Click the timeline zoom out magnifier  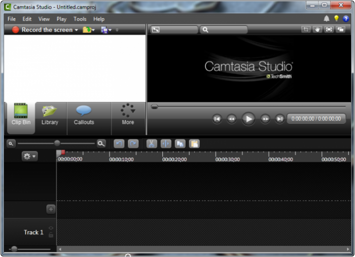[x=11, y=143]
